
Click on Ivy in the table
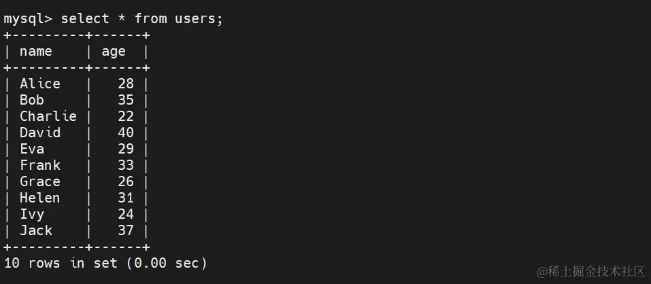(x=31, y=214)
